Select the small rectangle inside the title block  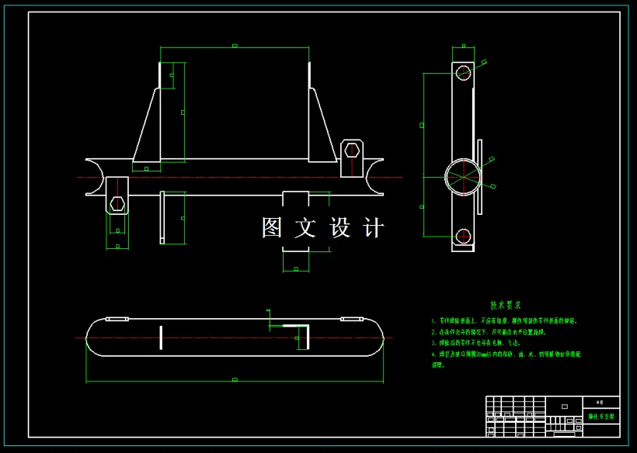tap(564, 406)
